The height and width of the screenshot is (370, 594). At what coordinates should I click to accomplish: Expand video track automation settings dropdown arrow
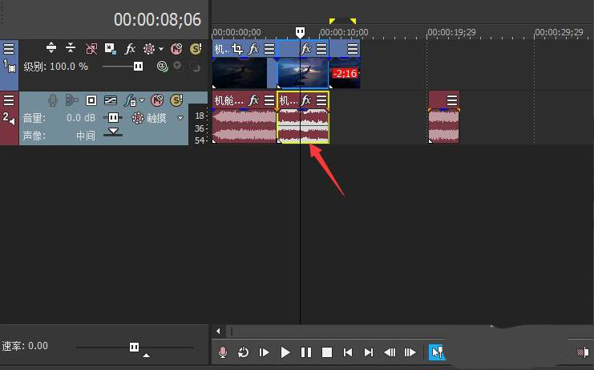[161, 49]
